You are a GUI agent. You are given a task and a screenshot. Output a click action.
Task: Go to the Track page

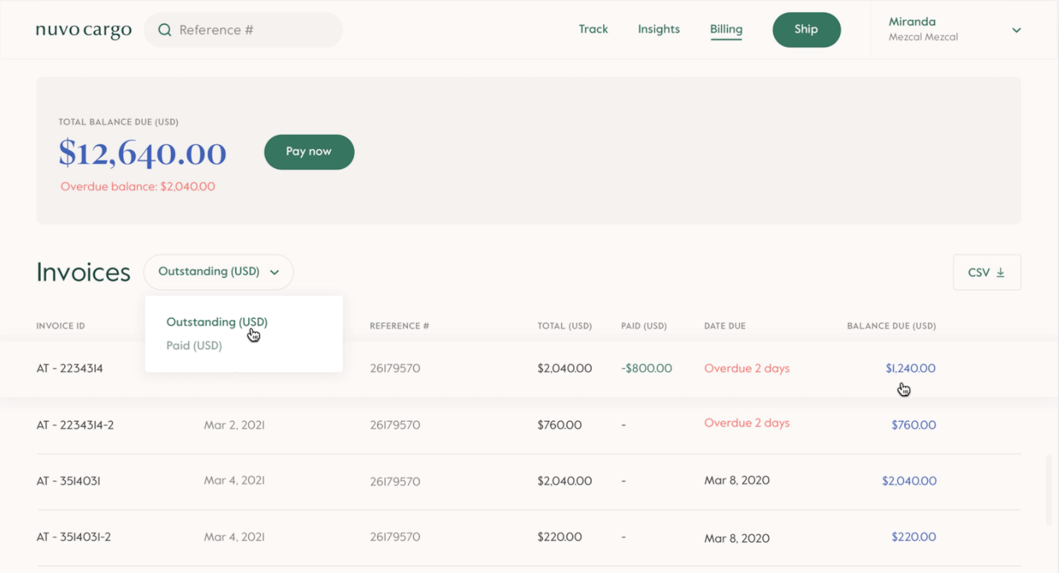(x=593, y=29)
